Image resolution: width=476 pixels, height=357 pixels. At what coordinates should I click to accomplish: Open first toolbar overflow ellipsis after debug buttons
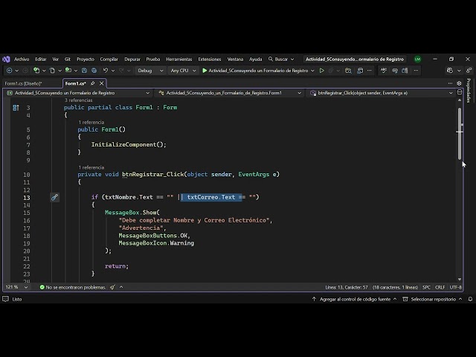click(x=369, y=71)
